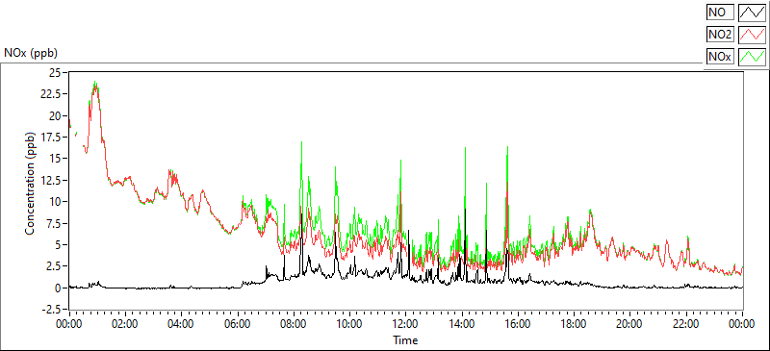Click the NOx peak near 01:00
Image resolution: width=770 pixels, height=351 pixels.
pos(95,85)
